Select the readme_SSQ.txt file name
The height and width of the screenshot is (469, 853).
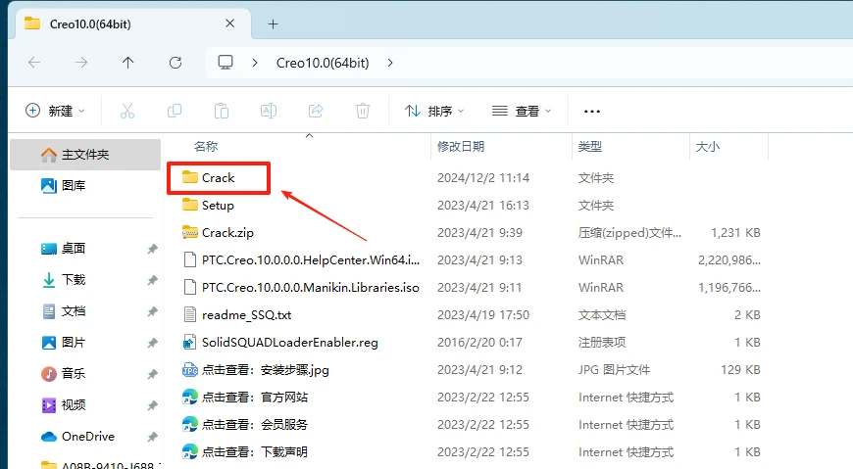(x=246, y=314)
